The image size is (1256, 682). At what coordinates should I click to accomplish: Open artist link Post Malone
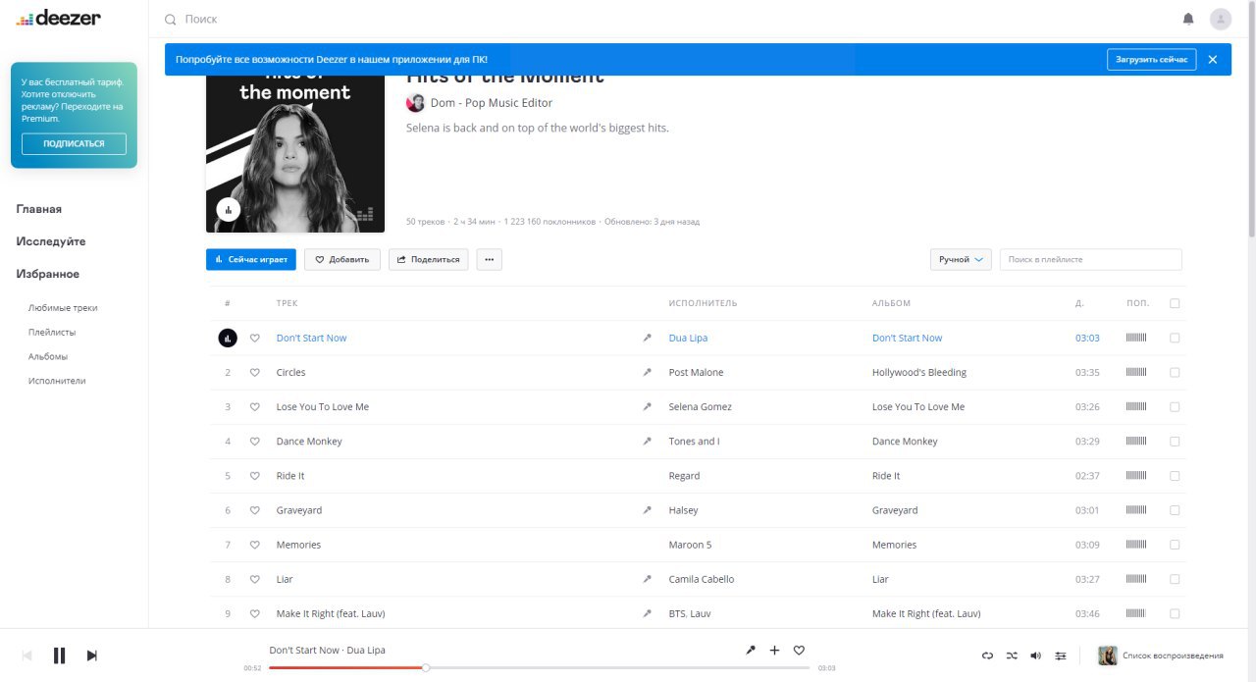[x=696, y=373]
